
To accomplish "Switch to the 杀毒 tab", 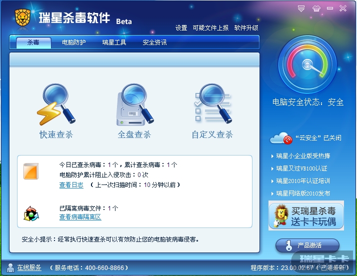I will [33, 42].
